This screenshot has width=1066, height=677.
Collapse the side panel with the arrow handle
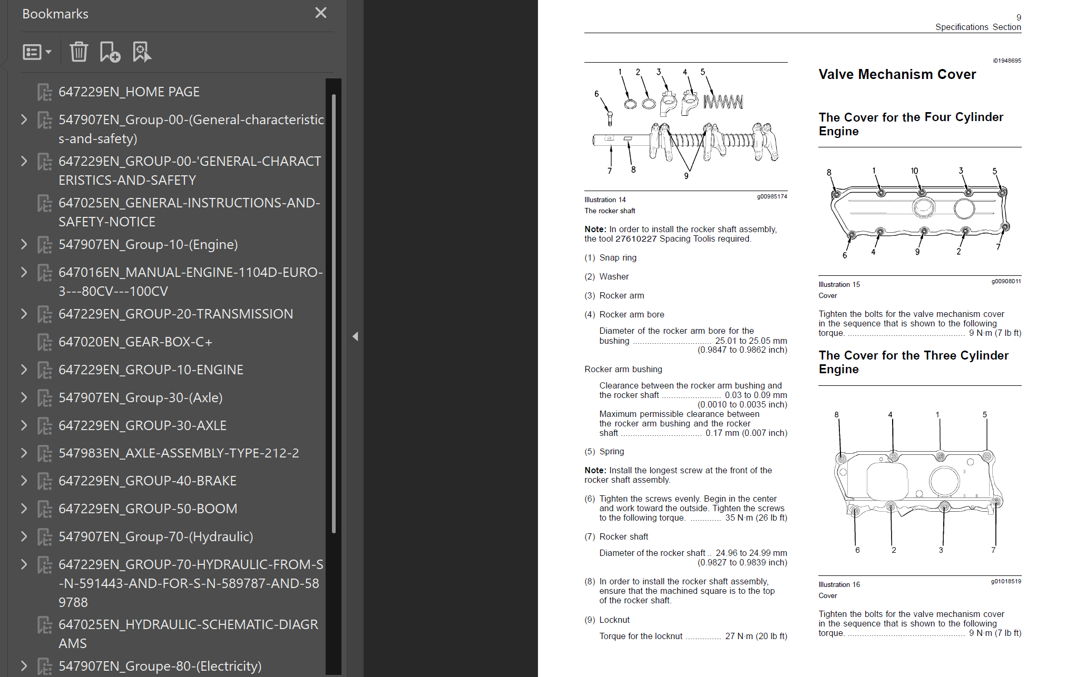coord(355,336)
